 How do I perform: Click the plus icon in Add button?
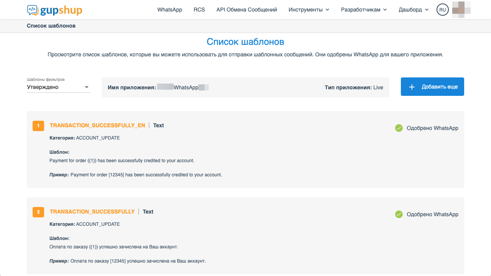(412, 87)
